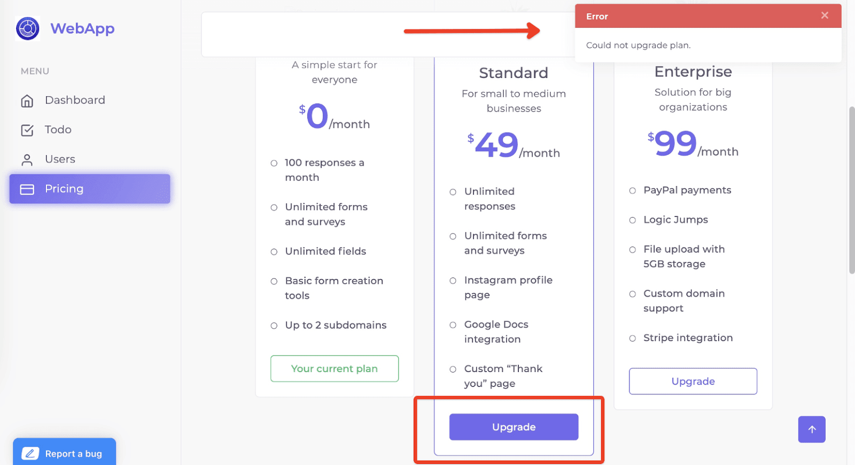Click the Users person icon
855x465 pixels.
click(x=27, y=160)
